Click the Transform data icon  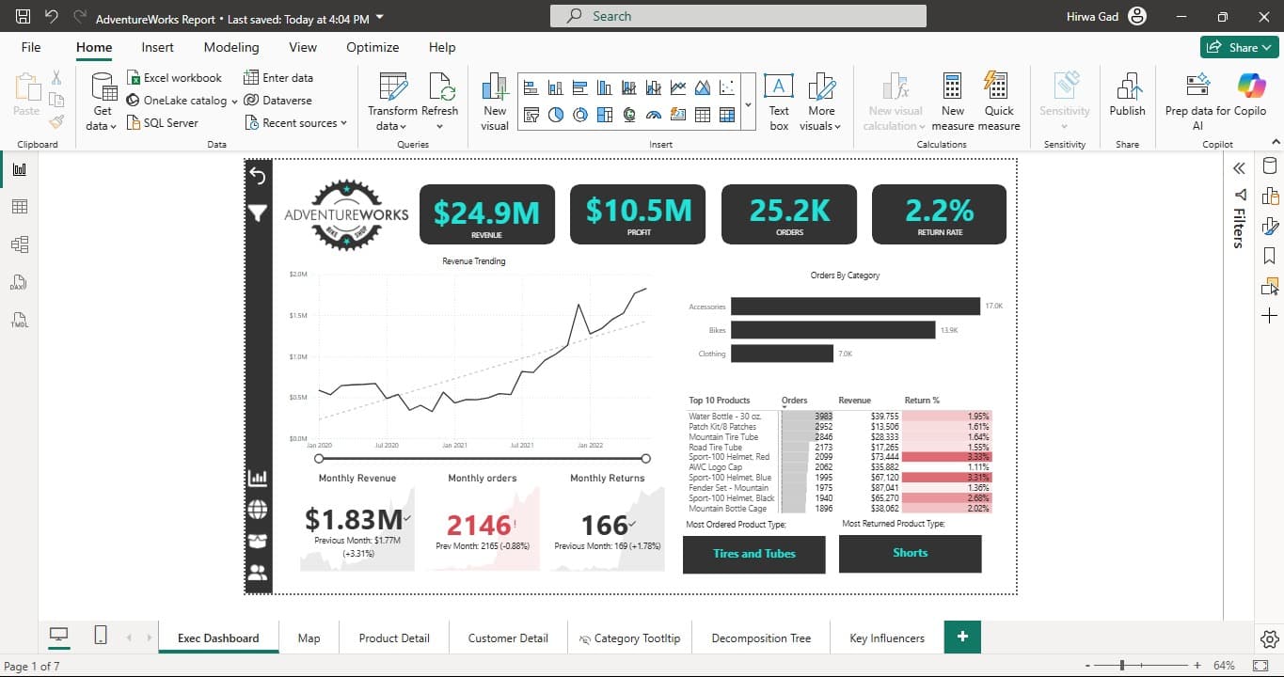pyautogui.click(x=393, y=87)
